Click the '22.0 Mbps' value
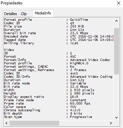 click(79, 87)
